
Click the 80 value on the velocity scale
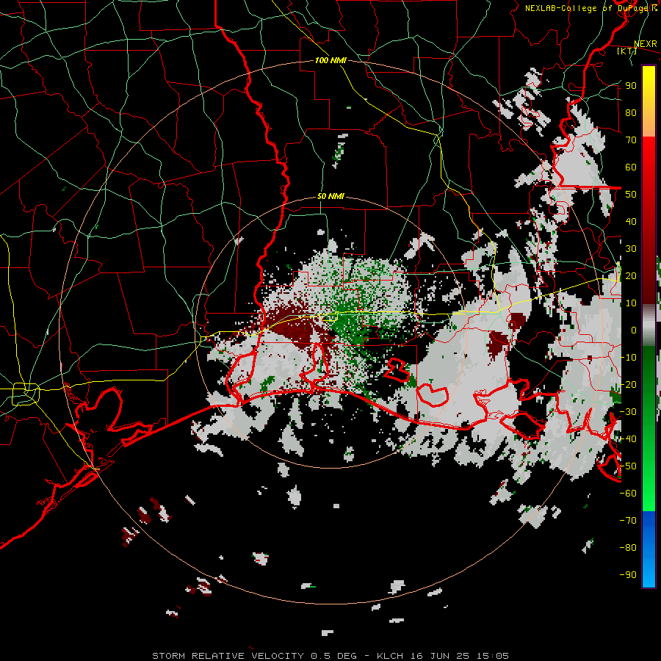631,112
